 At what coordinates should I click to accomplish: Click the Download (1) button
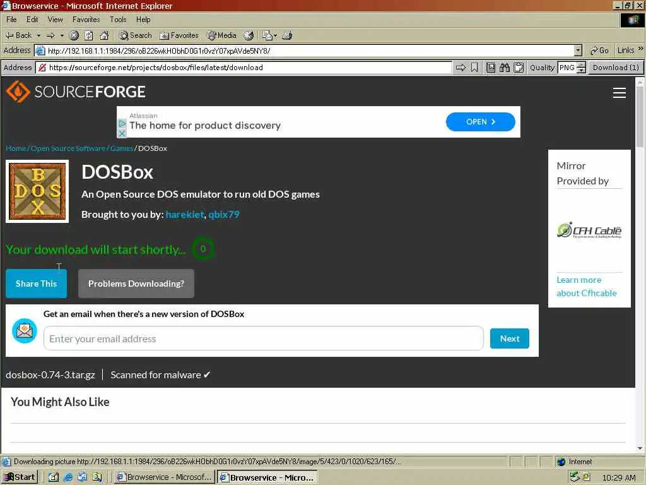[x=616, y=68]
